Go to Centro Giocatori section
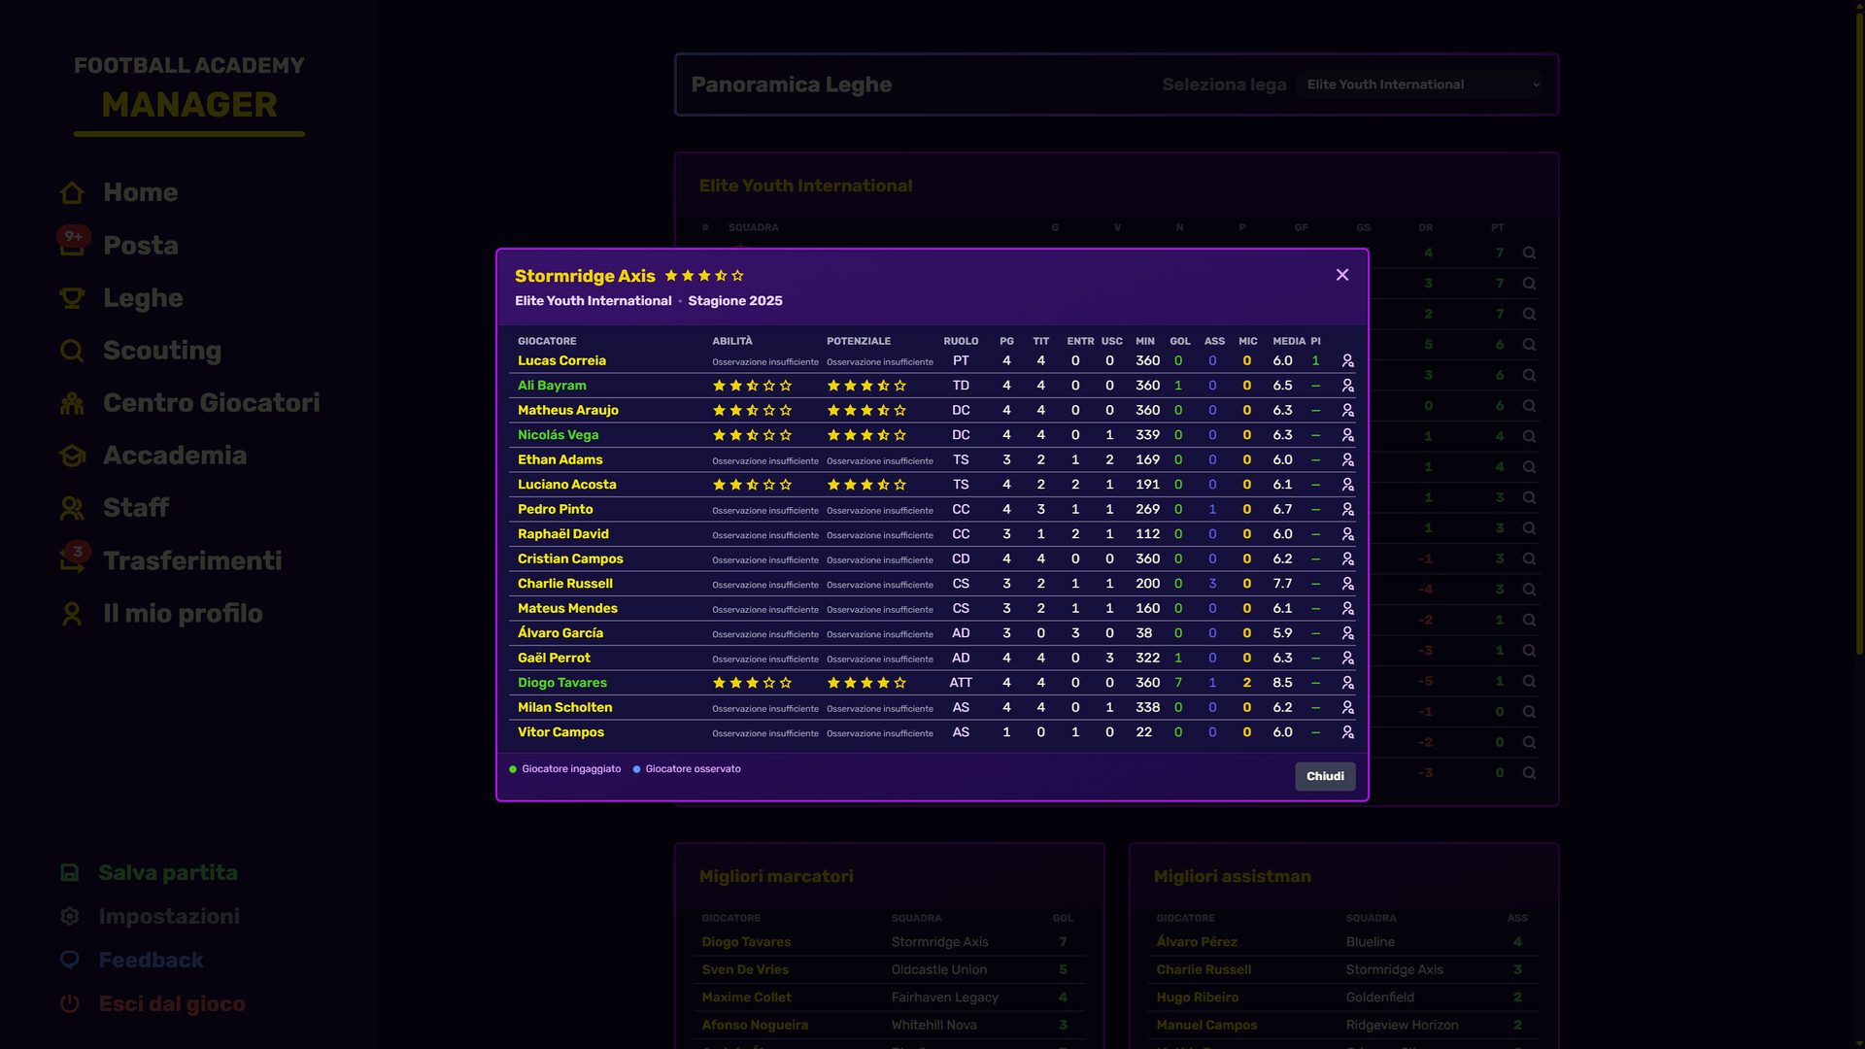 [211, 403]
